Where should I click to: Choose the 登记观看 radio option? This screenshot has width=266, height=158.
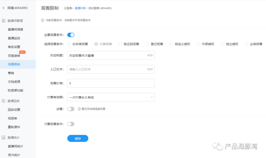[147, 44]
